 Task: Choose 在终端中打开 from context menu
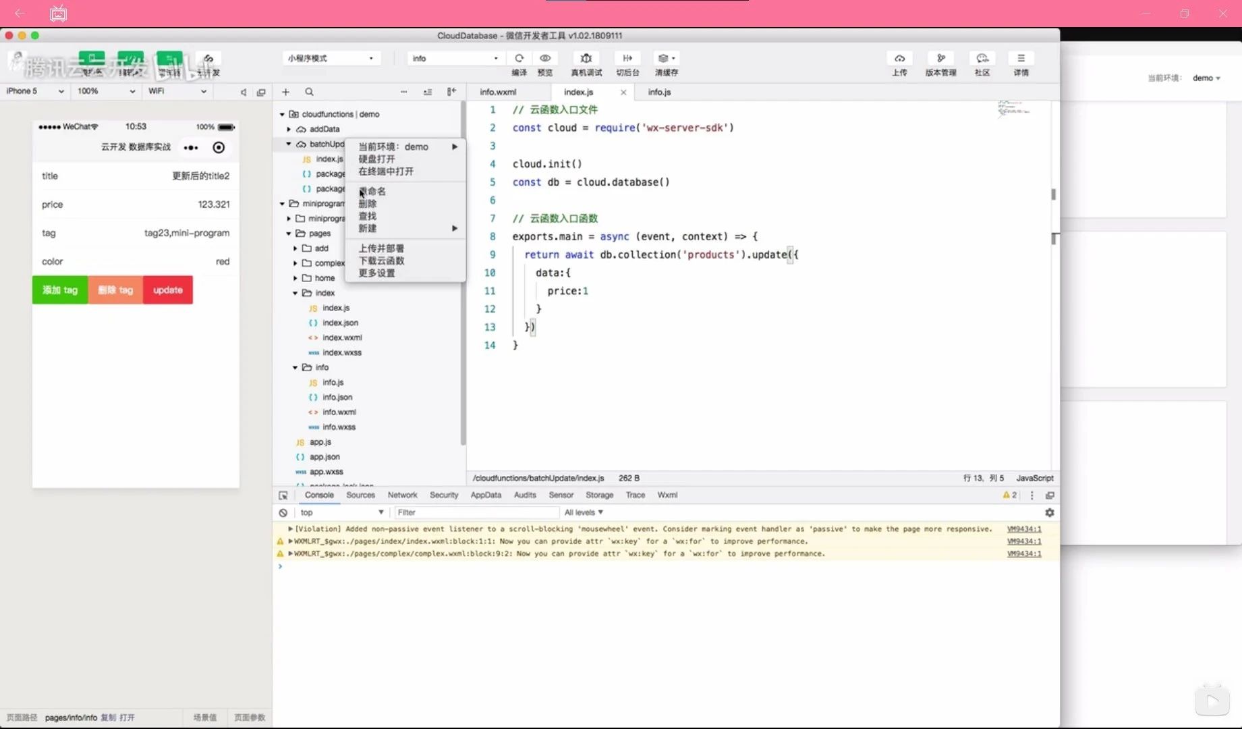pyautogui.click(x=405, y=171)
